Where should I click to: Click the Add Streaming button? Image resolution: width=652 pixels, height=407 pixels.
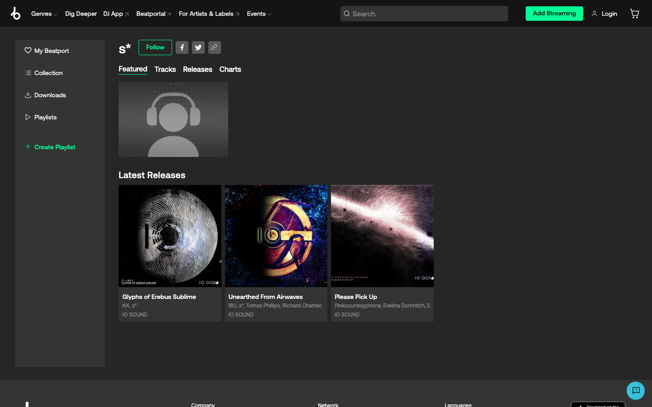click(x=554, y=14)
